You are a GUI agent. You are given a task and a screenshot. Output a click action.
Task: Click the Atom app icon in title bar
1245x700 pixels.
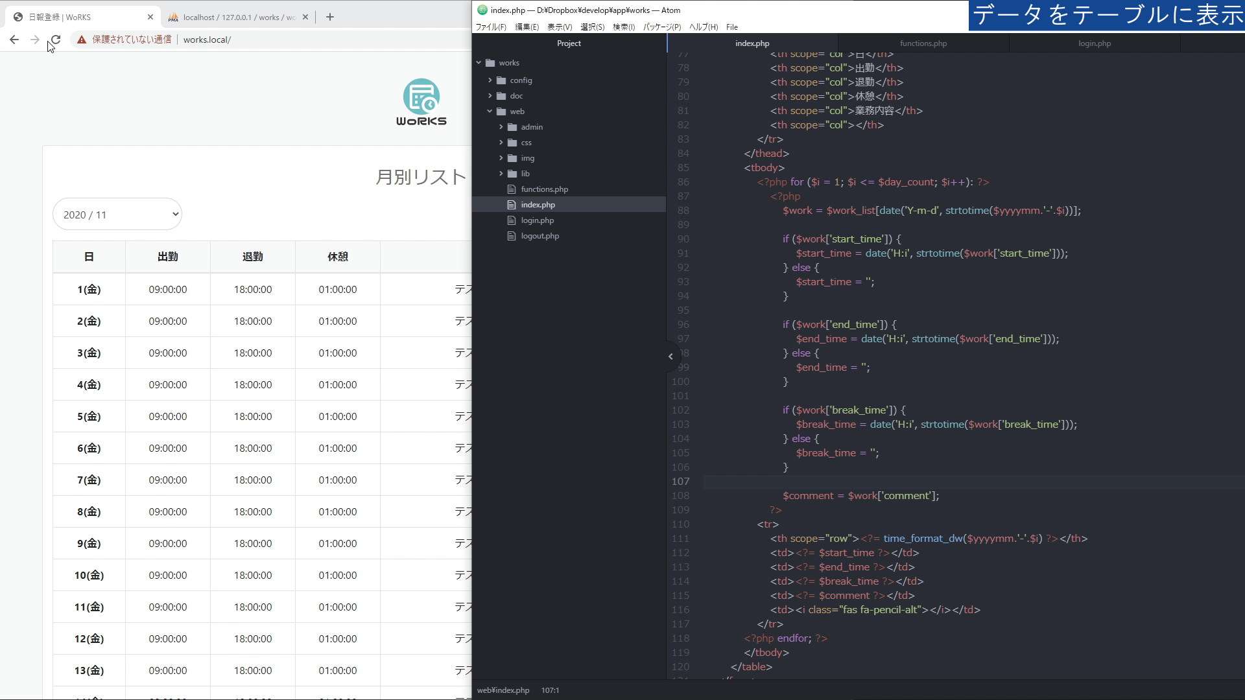[482, 10]
